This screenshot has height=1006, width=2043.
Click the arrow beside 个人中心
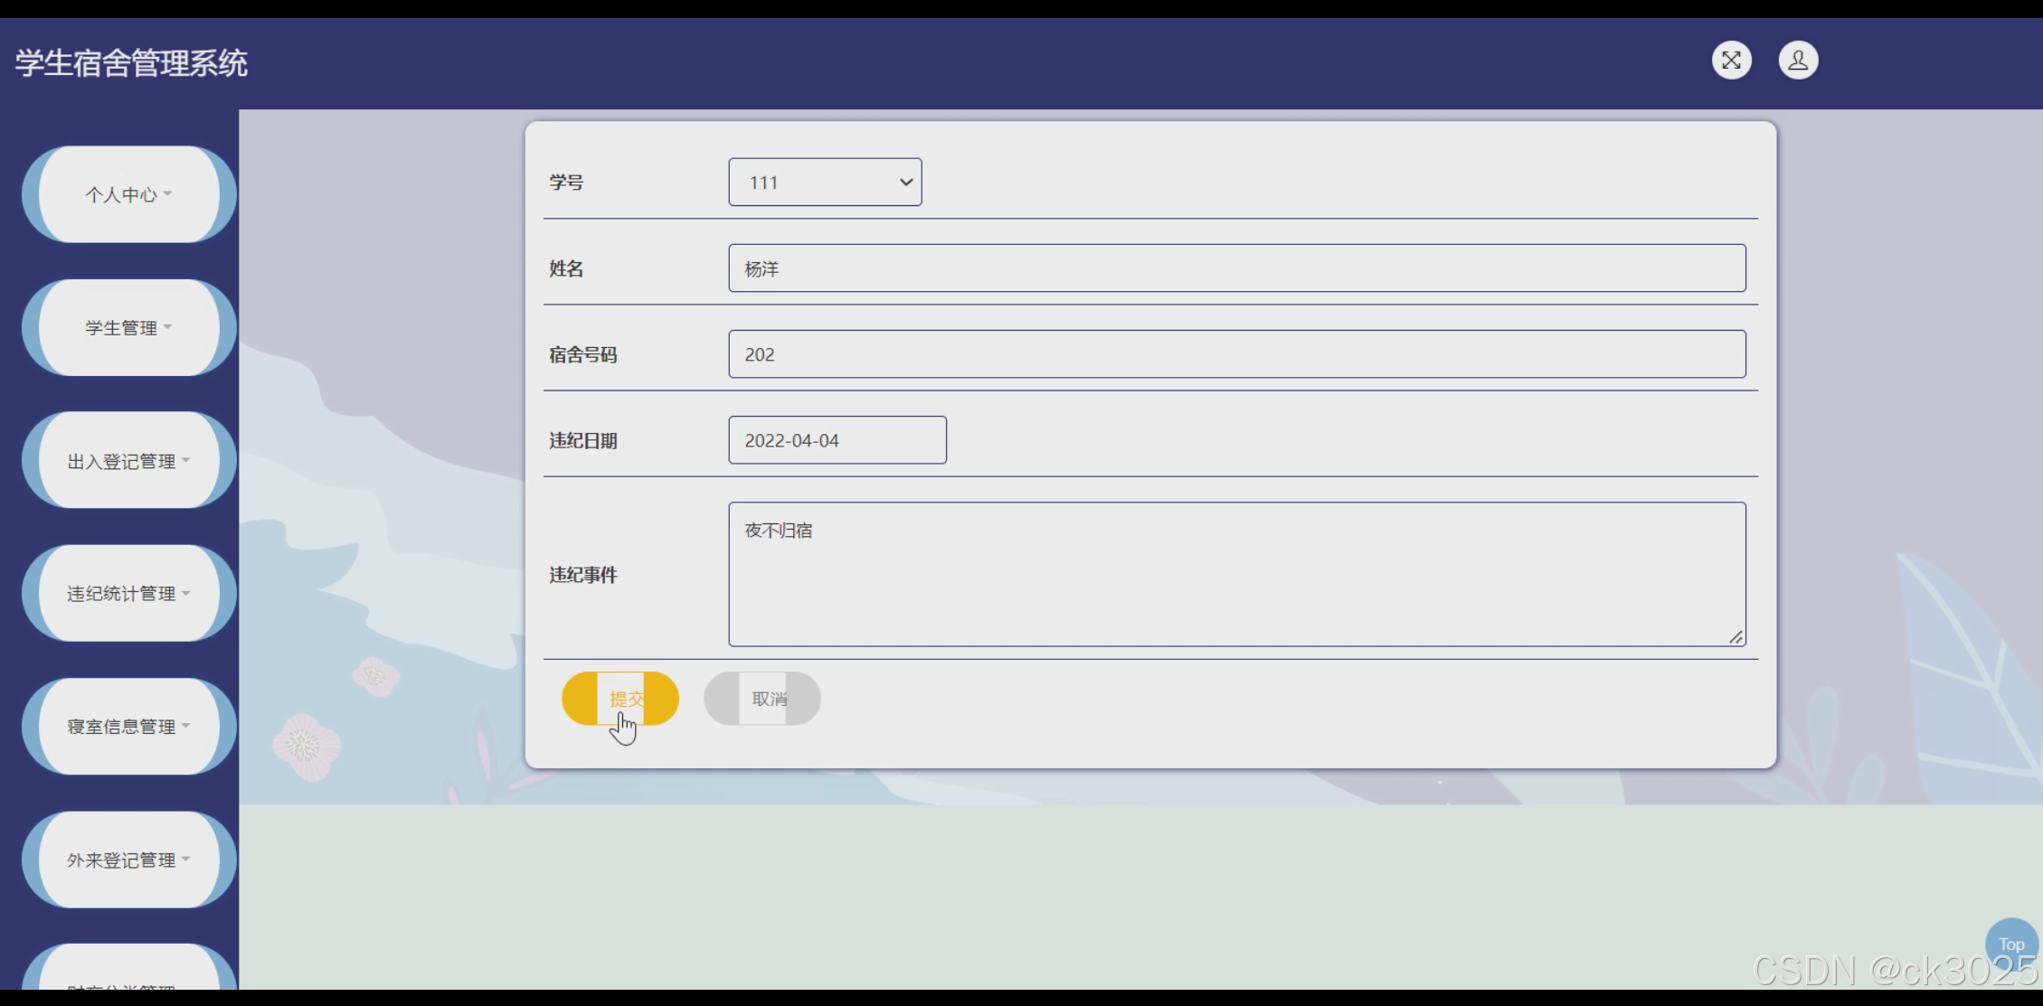coord(167,193)
